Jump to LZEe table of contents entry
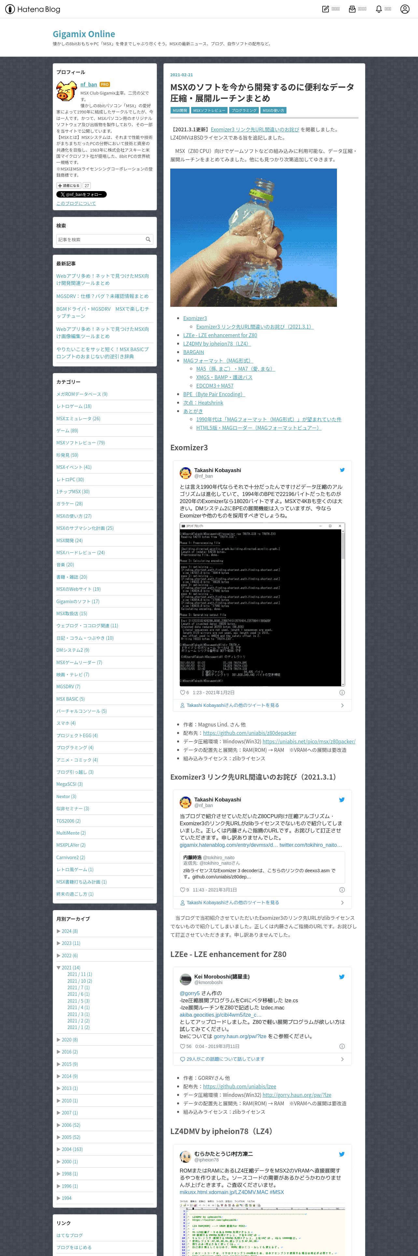Viewport: 418px width, 1256px height. tap(220, 335)
